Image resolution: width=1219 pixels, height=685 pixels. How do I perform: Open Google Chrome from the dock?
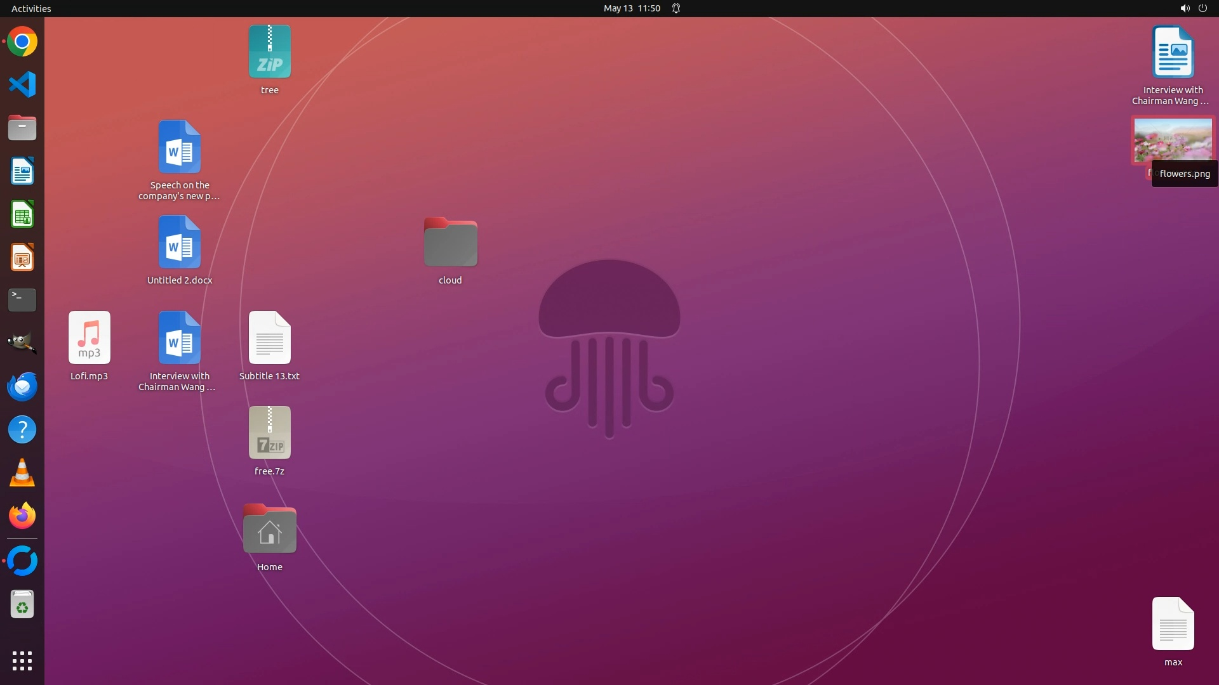[x=22, y=42]
